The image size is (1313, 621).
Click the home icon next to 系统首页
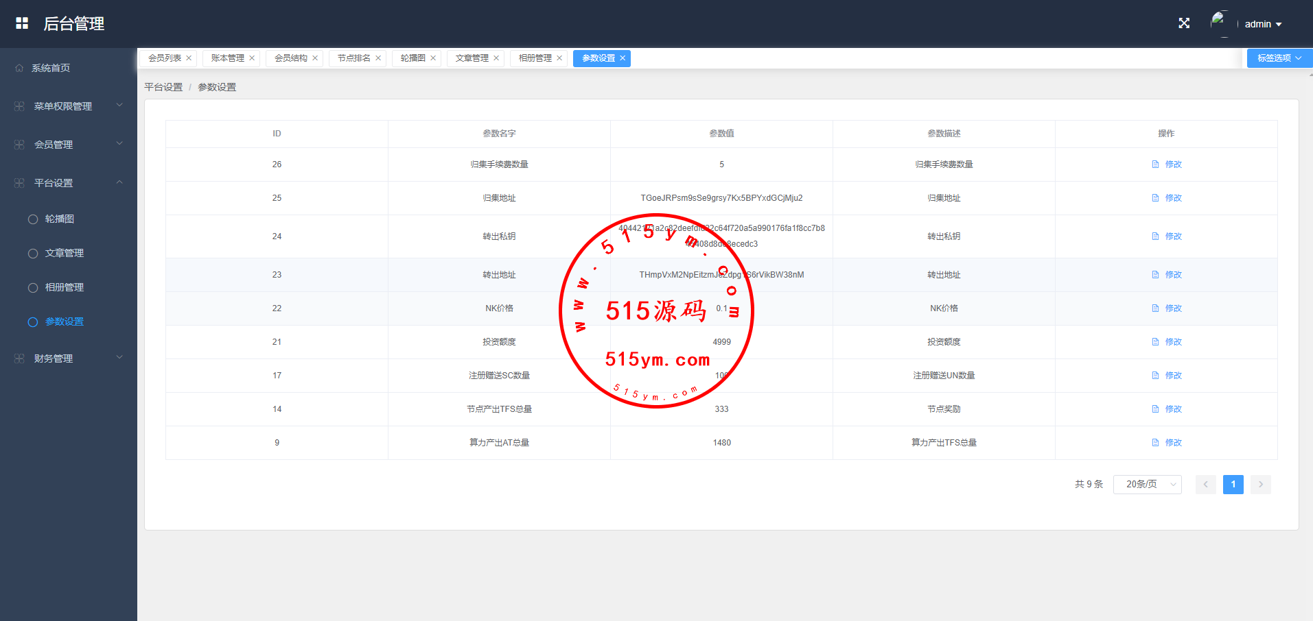pyautogui.click(x=19, y=68)
